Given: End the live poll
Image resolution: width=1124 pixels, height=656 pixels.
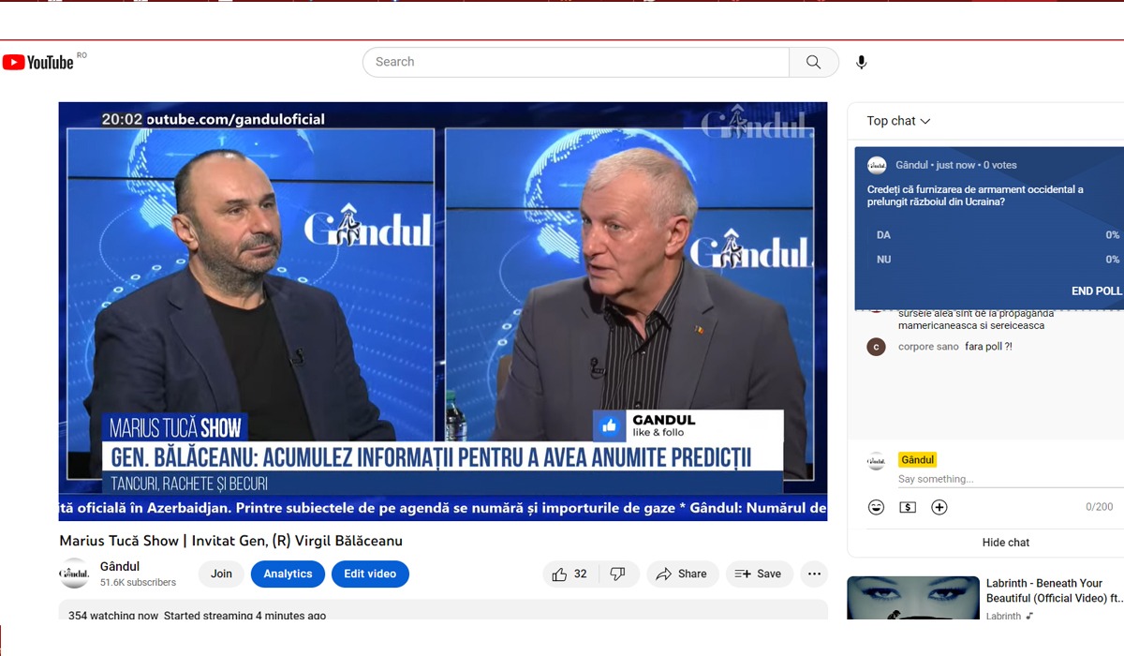Looking at the screenshot, I should 1096,291.
